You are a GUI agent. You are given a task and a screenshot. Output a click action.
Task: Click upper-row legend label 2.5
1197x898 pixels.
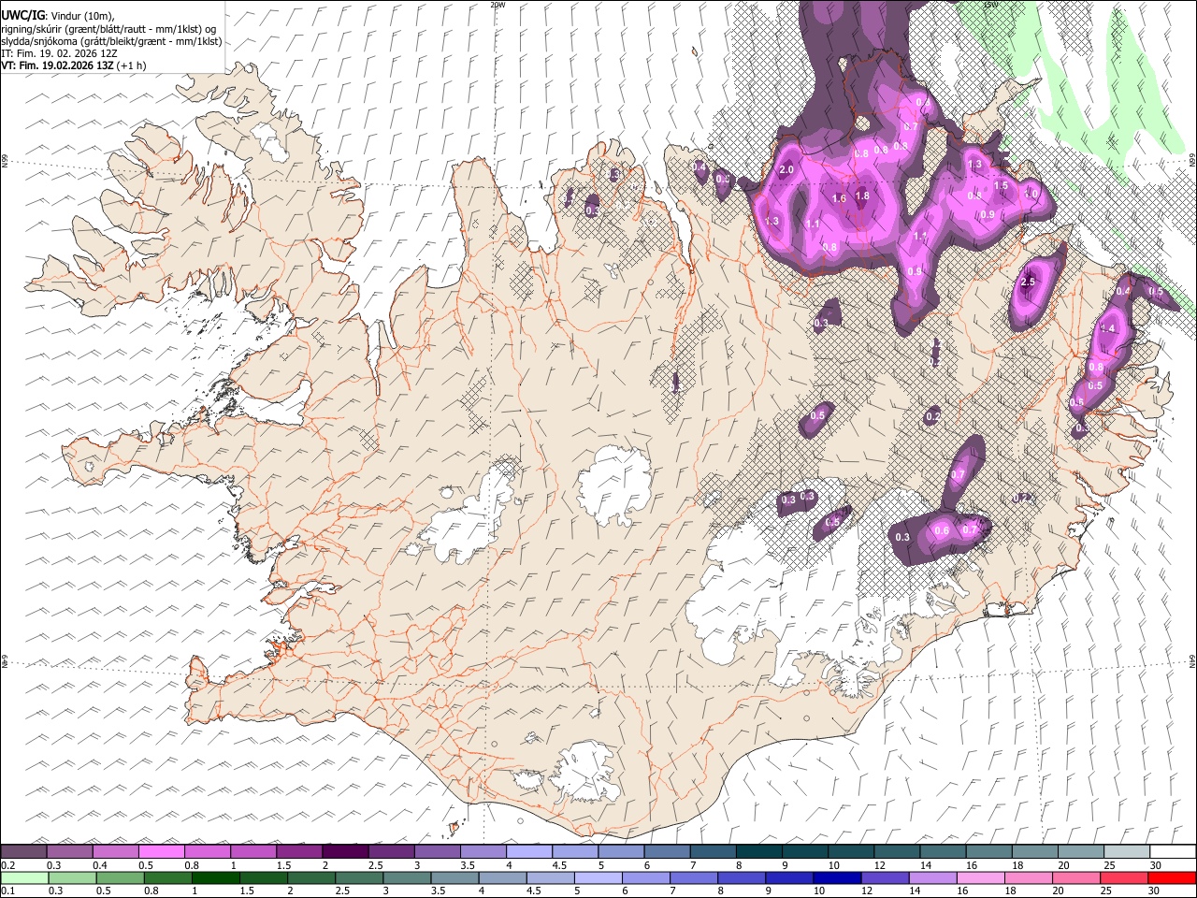click(376, 865)
